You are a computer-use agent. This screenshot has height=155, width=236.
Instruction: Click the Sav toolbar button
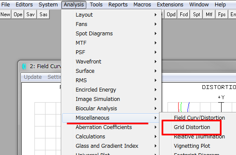pyautogui.click(x=31, y=14)
